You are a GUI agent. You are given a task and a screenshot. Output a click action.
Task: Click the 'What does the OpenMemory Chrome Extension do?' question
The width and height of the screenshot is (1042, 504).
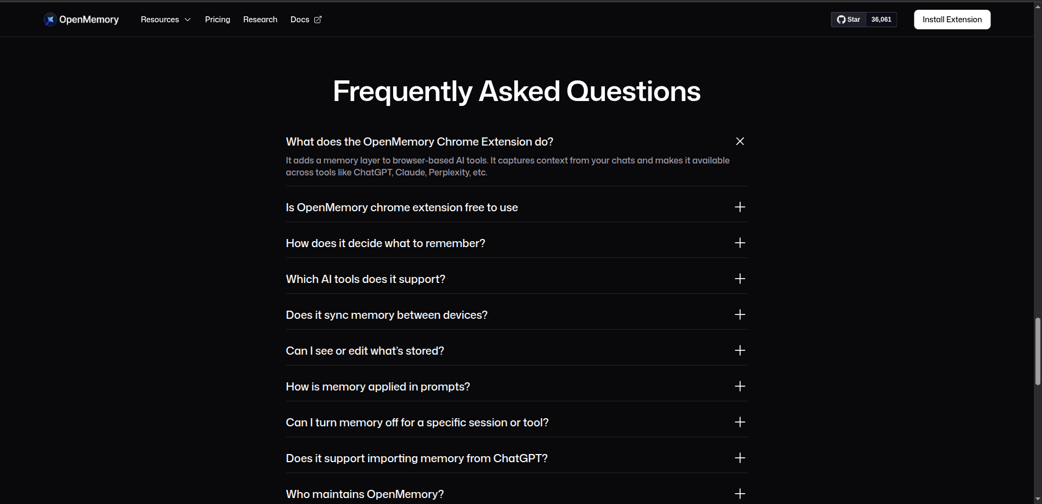tap(419, 142)
